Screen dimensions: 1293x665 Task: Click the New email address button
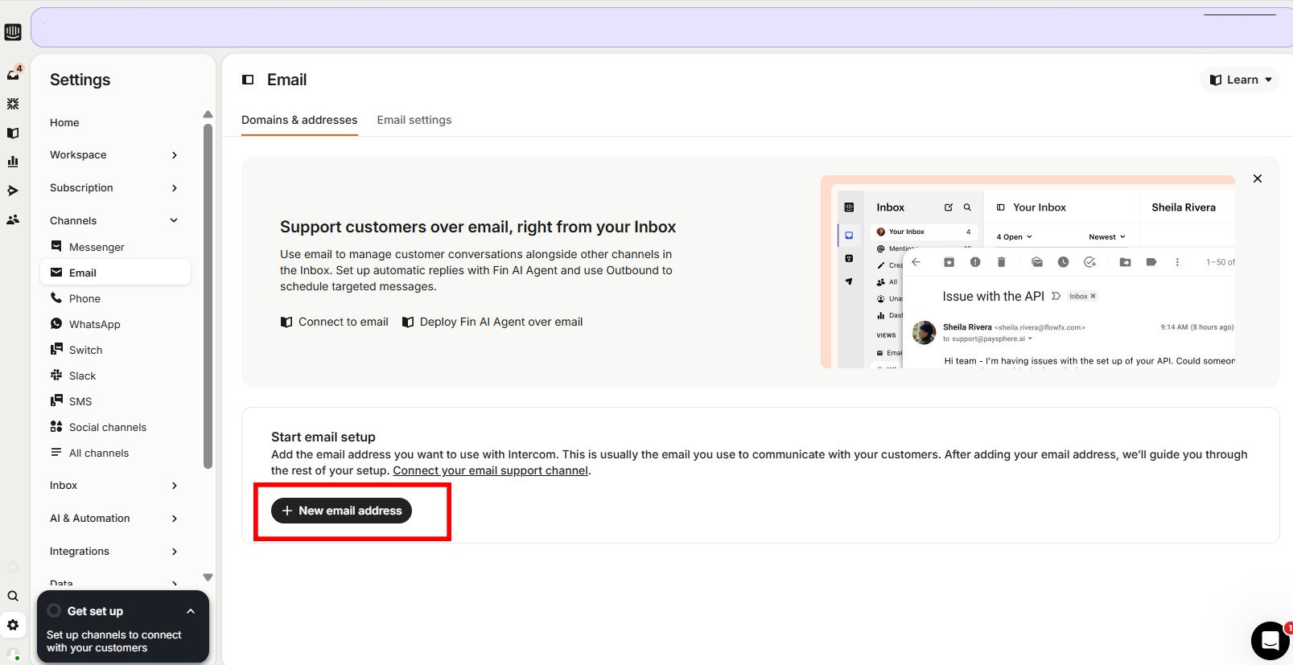pyautogui.click(x=341, y=511)
